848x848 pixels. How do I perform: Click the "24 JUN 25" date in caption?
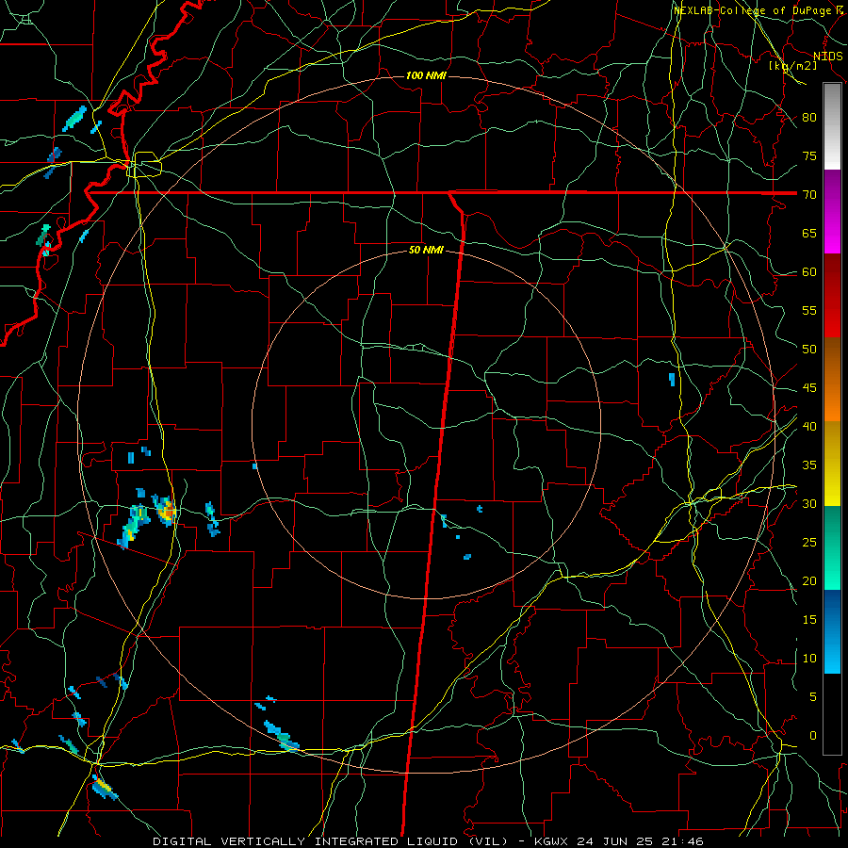pyautogui.click(x=615, y=841)
